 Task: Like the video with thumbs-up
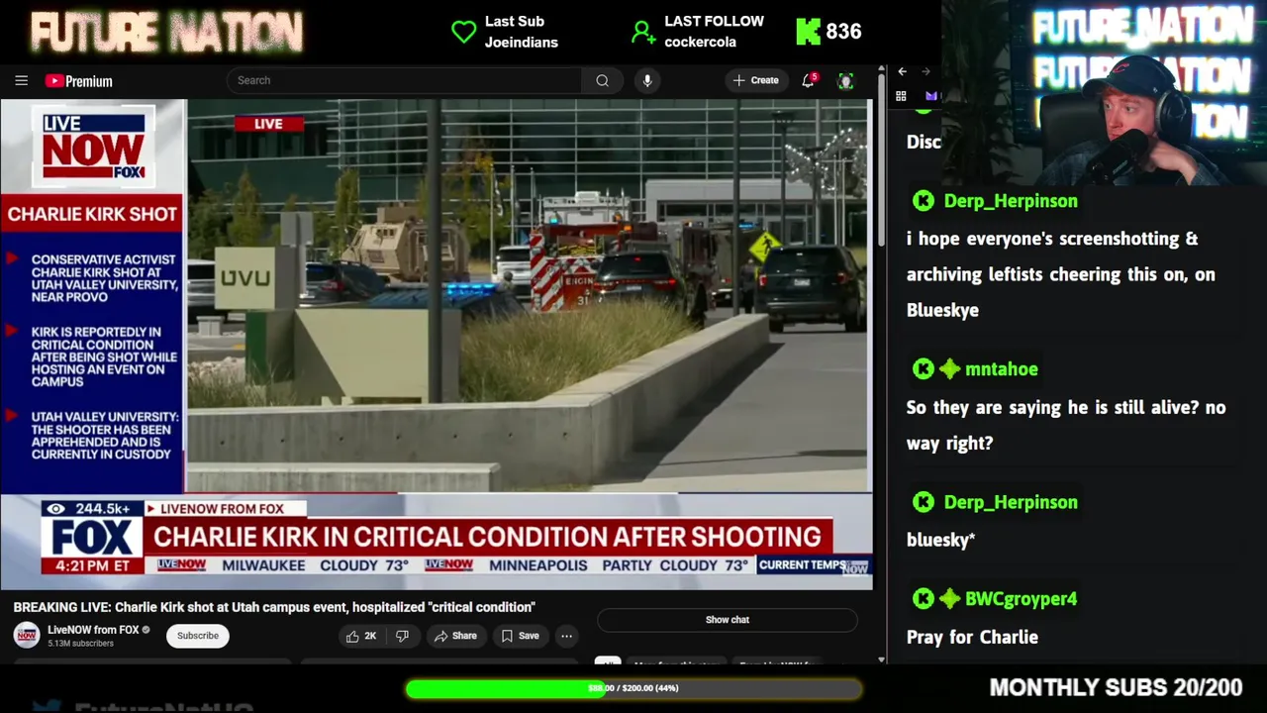tap(360, 636)
